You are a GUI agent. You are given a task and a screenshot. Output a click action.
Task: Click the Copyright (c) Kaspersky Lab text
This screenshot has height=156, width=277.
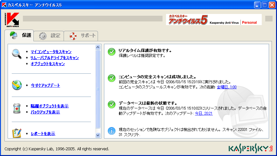point(57,149)
